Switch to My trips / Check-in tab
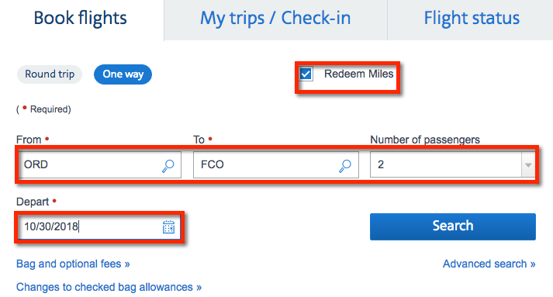The image size is (553, 297). 275,19
